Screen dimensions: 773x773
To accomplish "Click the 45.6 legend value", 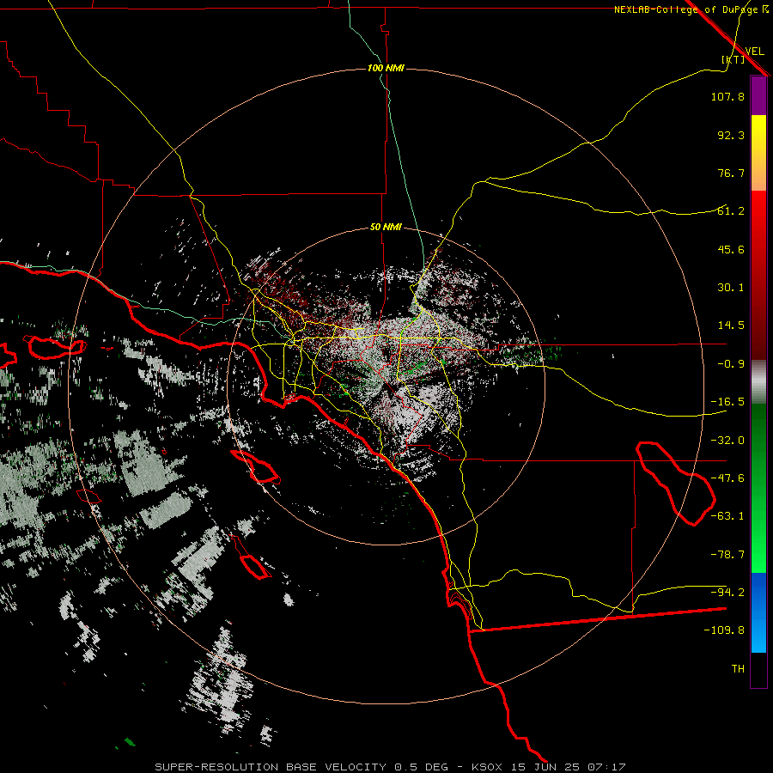I will tap(731, 249).
